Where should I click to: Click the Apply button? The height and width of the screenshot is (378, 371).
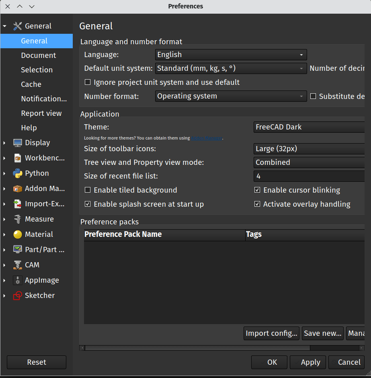308,362
